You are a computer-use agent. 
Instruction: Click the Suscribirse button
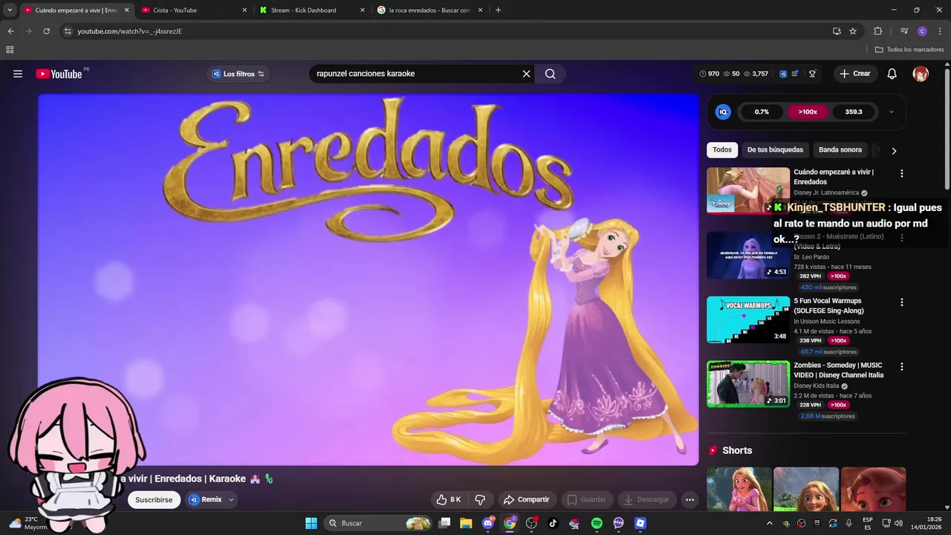click(154, 499)
